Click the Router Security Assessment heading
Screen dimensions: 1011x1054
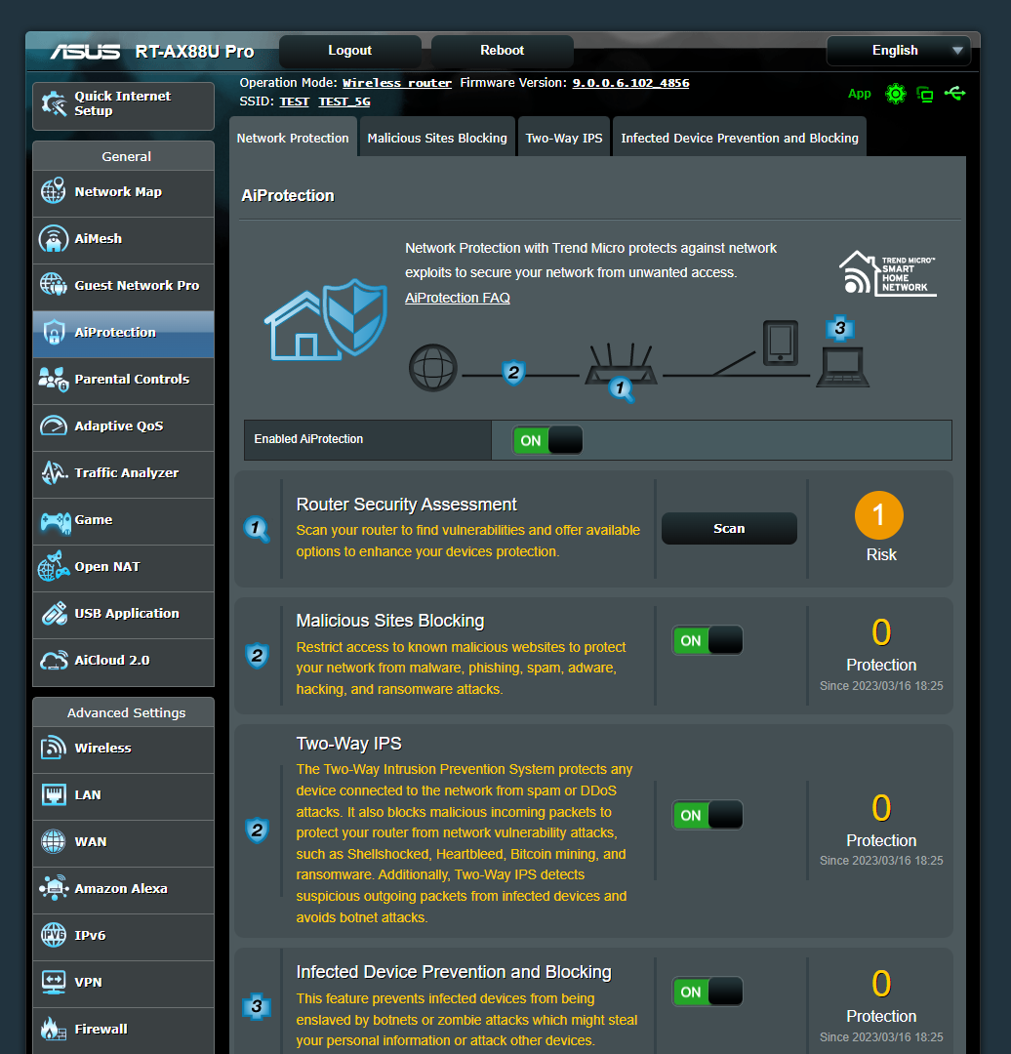pyautogui.click(x=406, y=505)
